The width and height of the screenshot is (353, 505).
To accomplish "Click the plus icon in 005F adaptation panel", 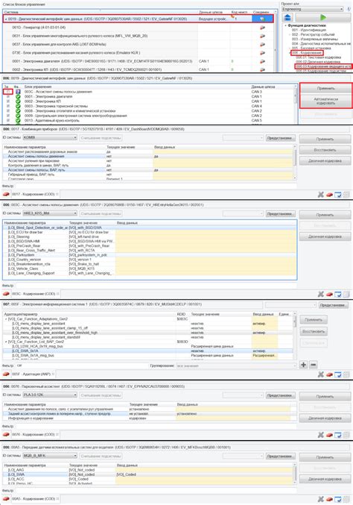I will [303, 365].
